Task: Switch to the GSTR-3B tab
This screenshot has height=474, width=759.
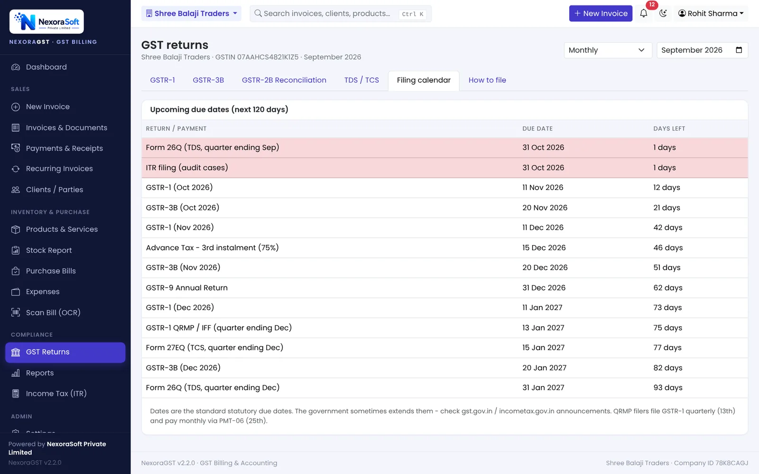Action: 208,81
